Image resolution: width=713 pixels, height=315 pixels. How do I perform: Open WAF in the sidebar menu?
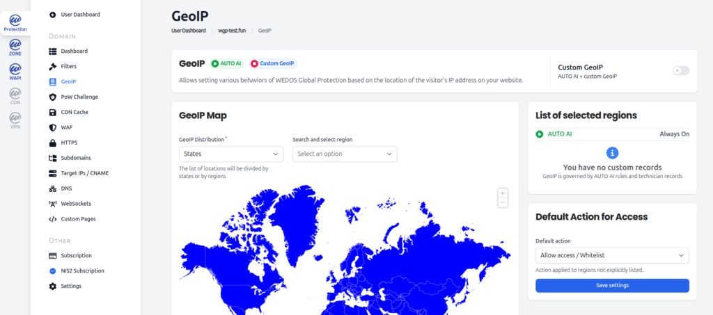coord(67,127)
